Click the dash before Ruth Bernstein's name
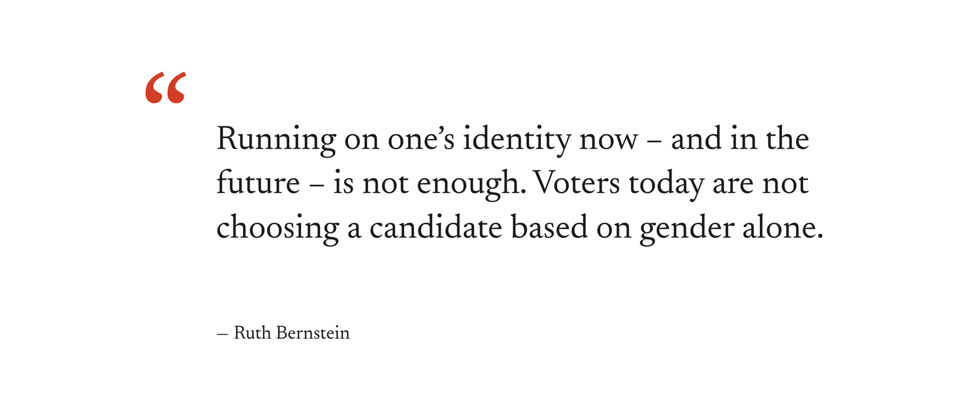Viewport: 975px width, 414px height. (222, 334)
